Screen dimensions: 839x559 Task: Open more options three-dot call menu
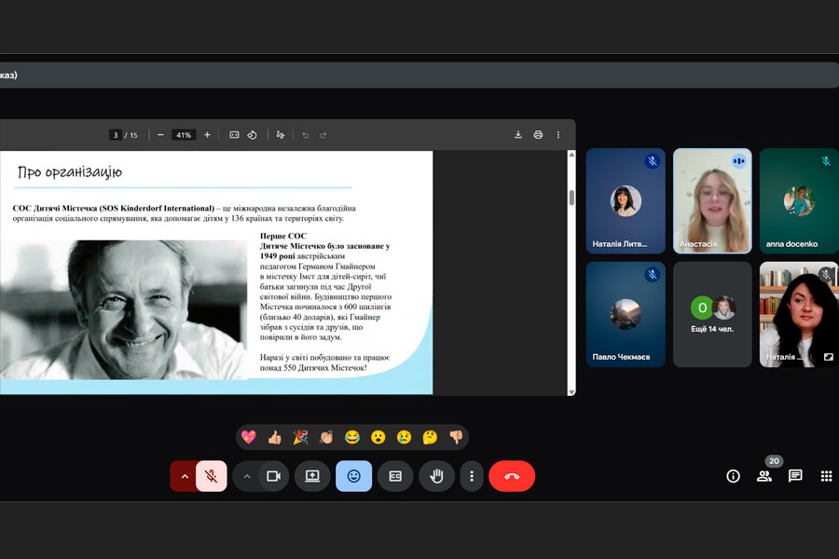[472, 476]
